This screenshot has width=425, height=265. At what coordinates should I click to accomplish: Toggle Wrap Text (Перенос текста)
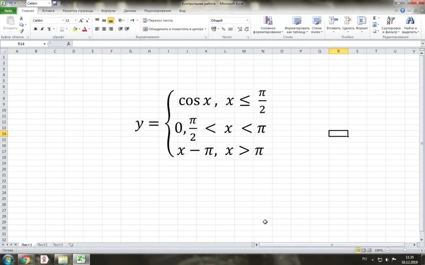158,21
